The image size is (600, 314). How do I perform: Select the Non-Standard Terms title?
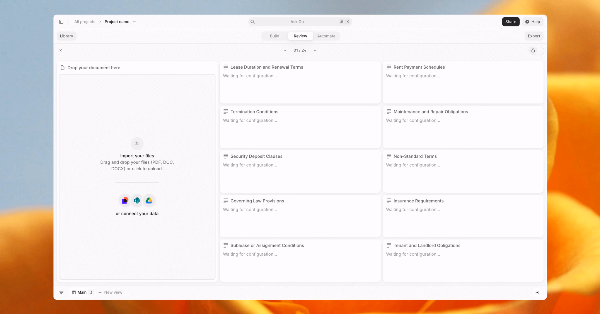(415, 156)
